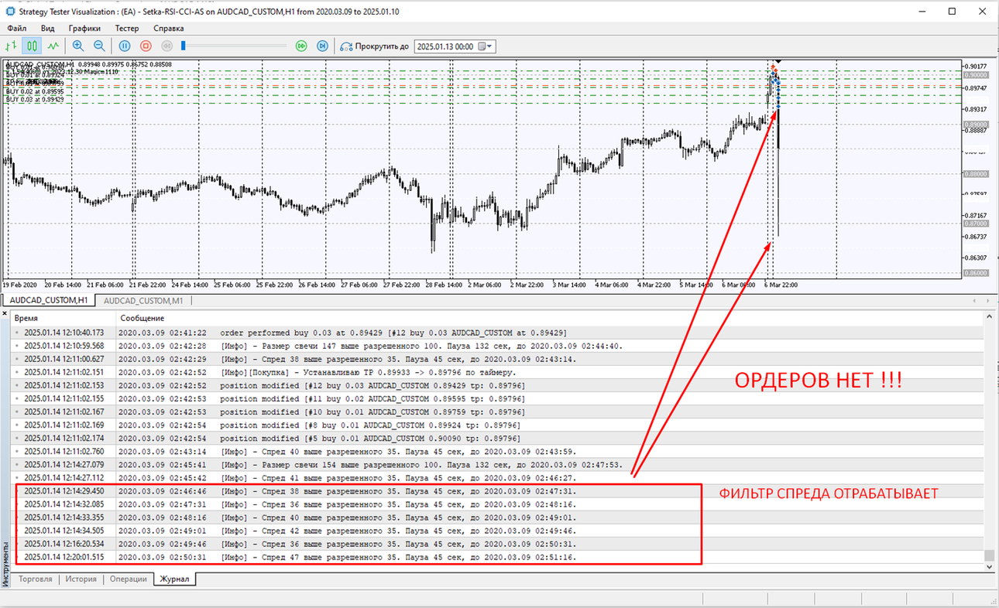Viewport: 999px width, 608px height.
Task: Click the 0.89000 price label on scale
Action: (976, 125)
